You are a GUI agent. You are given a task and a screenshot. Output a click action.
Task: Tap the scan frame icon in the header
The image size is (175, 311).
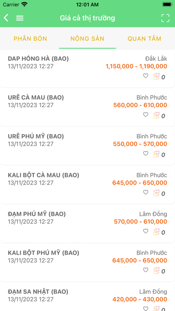point(165,18)
